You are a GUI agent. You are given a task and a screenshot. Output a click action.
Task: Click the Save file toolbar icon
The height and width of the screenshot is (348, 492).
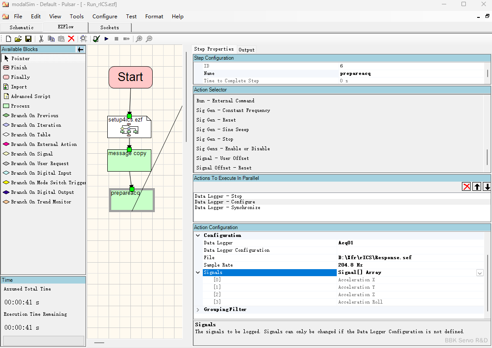pyautogui.click(x=28, y=39)
